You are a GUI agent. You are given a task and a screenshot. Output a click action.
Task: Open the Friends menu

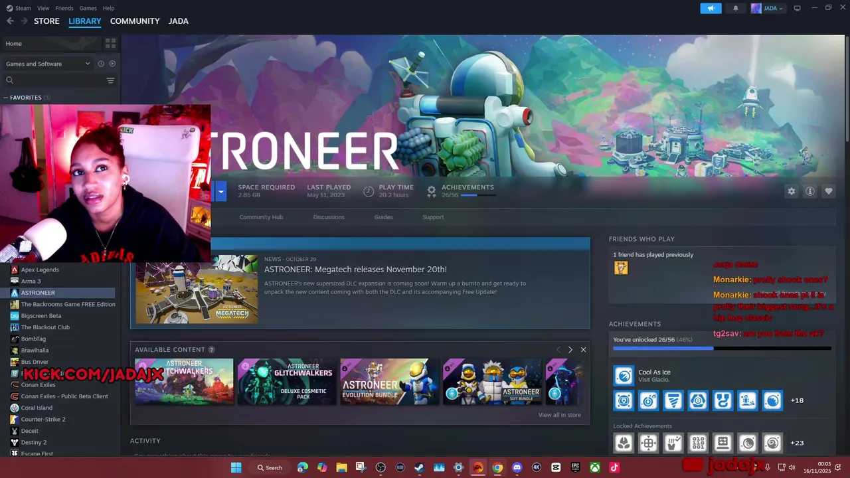(64, 8)
